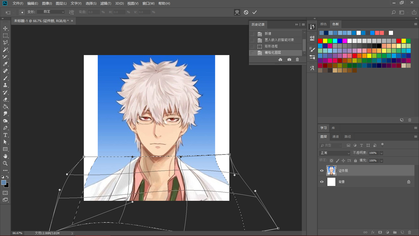Click the foreground color swatch
This screenshot has width=419, height=236.
pos(4,183)
